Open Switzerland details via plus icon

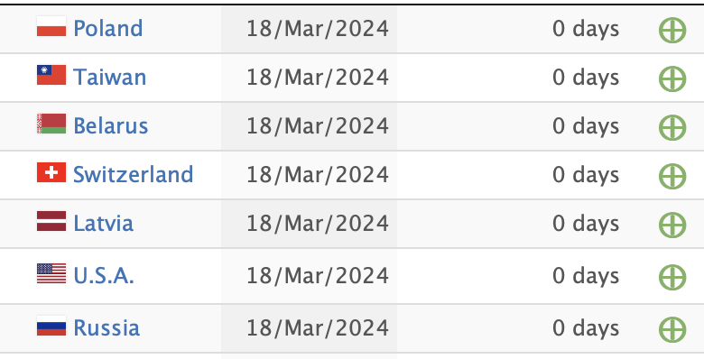[672, 176]
